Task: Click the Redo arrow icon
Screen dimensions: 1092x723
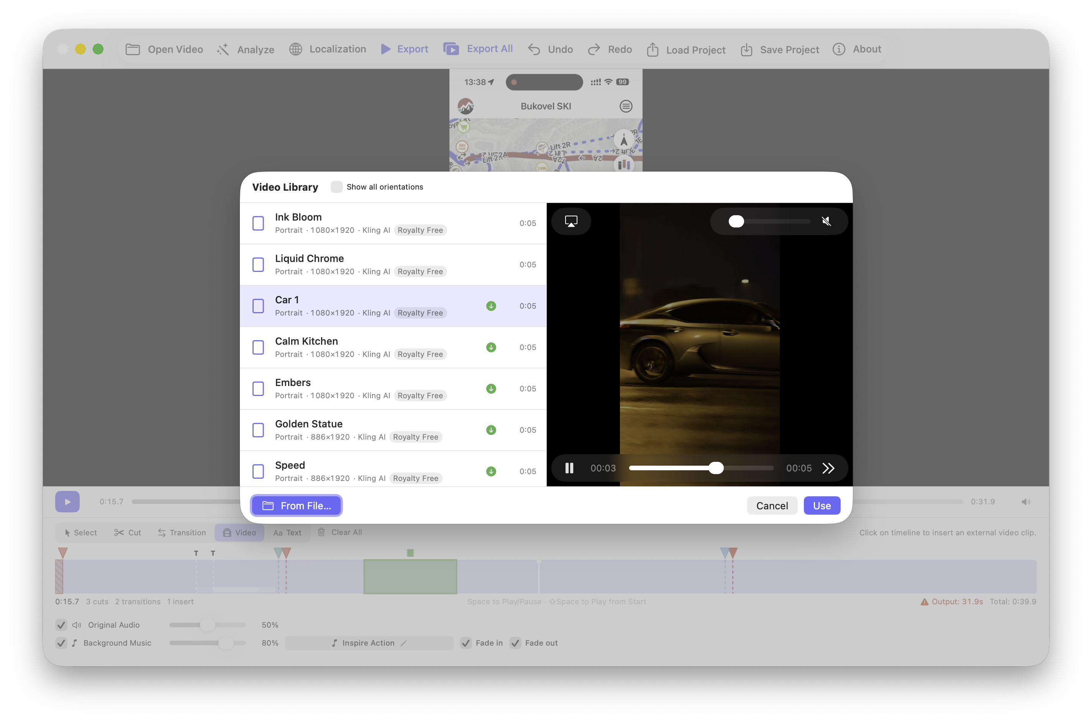Action: click(594, 49)
